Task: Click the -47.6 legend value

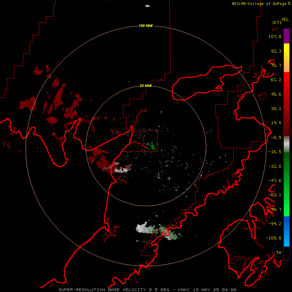Action: click(275, 181)
